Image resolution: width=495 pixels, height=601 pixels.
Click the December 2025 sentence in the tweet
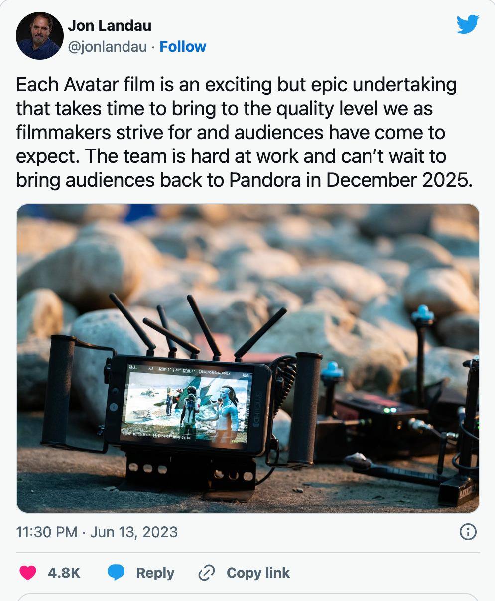(x=244, y=168)
